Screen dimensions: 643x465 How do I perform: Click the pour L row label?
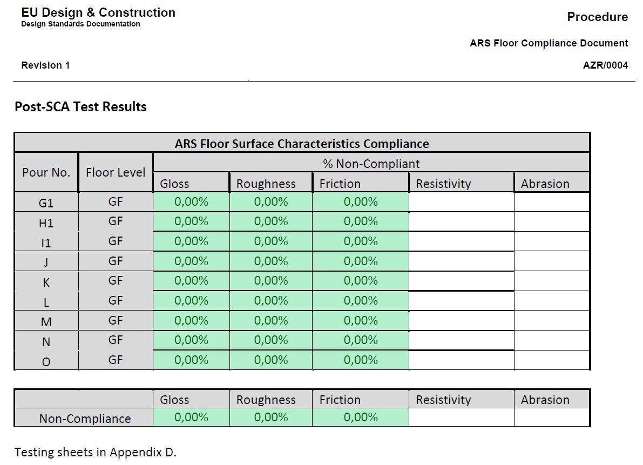click(46, 302)
